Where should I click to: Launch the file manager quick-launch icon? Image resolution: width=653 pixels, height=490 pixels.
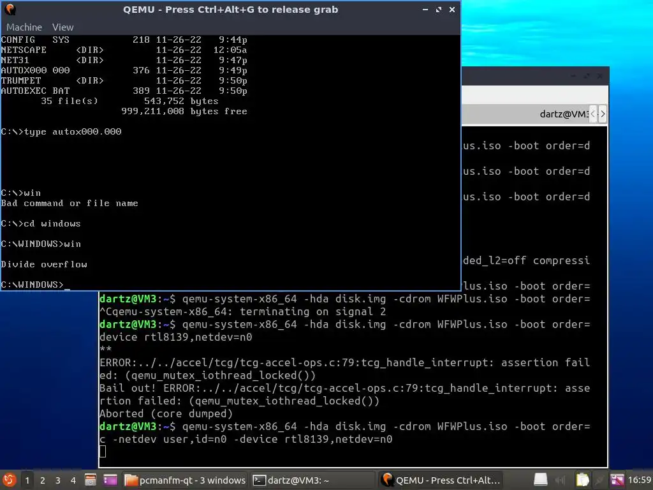[91, 480]
